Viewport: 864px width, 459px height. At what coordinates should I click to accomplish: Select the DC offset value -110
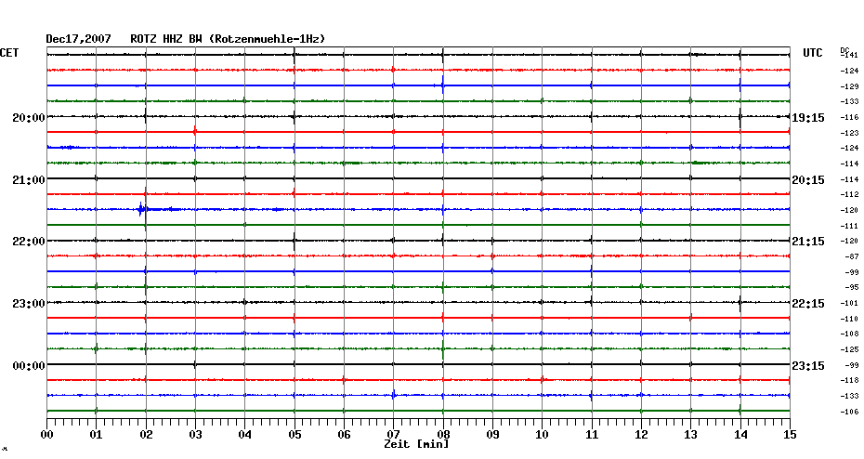850,319
